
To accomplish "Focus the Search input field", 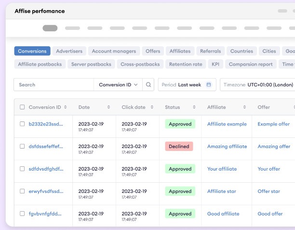I will pos(54,85).
